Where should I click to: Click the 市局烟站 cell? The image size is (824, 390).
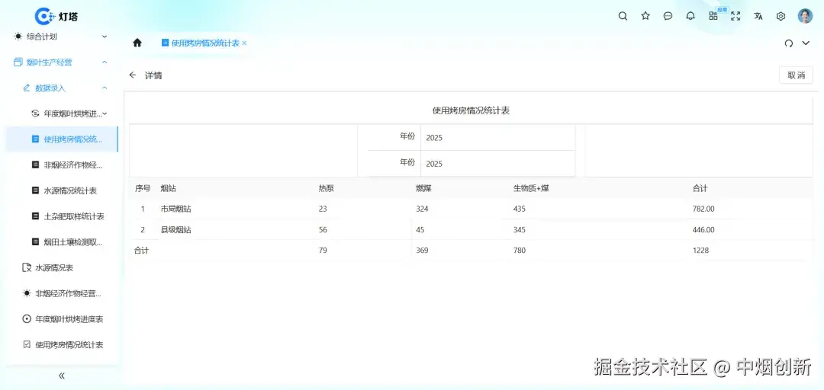(175, 209)
